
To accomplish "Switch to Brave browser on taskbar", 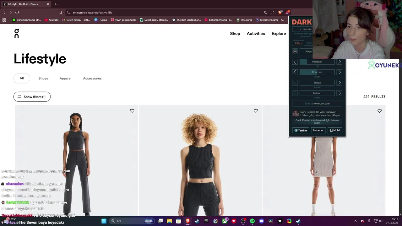I will click(187, 221).
